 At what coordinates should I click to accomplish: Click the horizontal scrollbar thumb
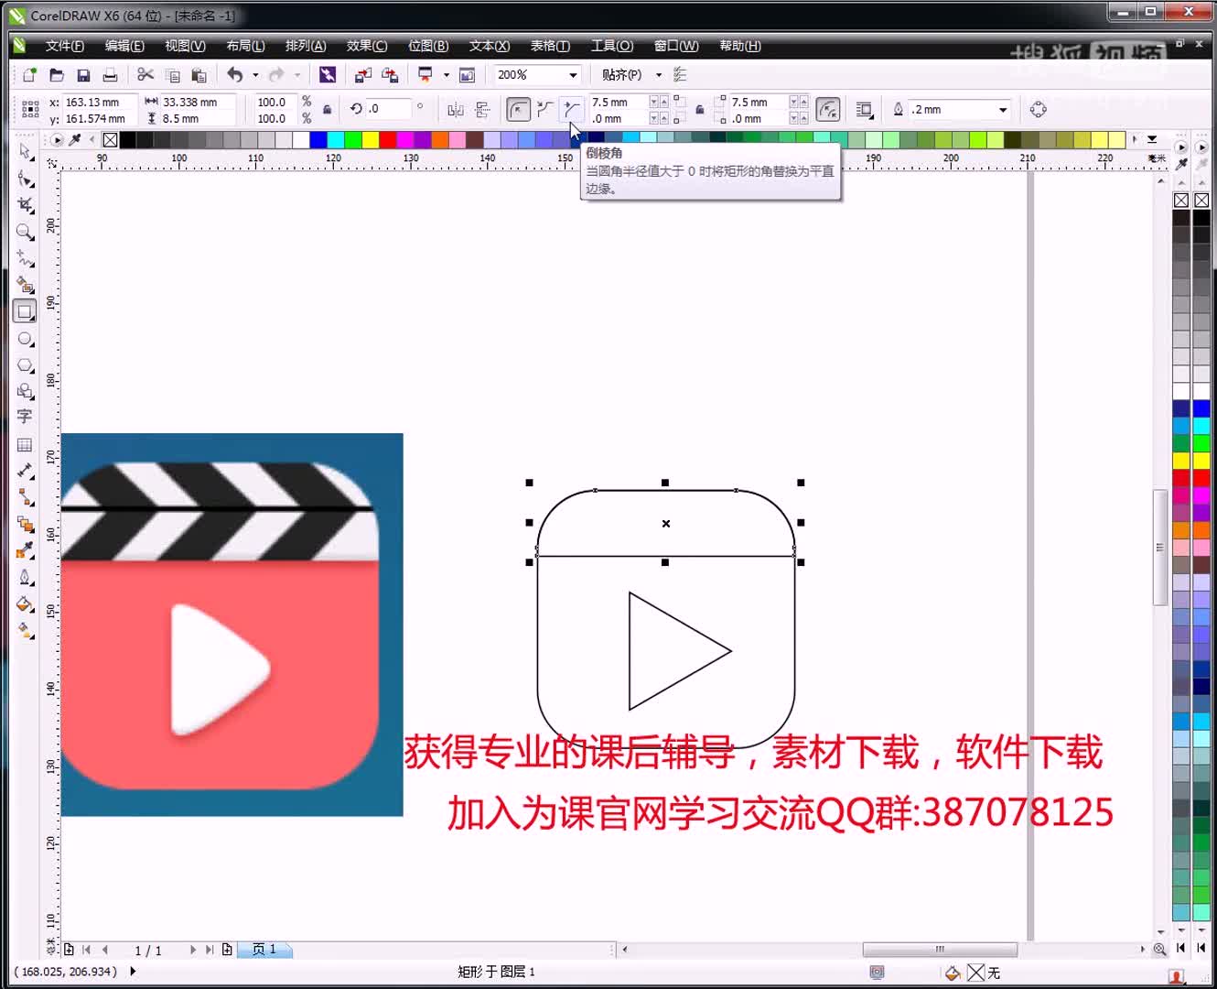940,950
